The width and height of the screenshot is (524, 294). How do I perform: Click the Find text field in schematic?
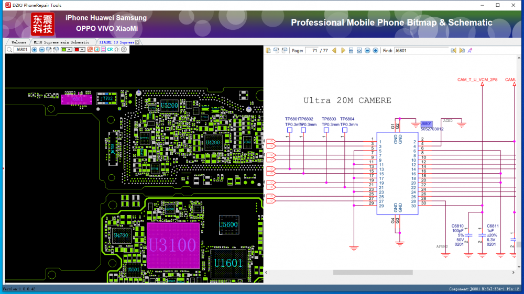point(421,51)
